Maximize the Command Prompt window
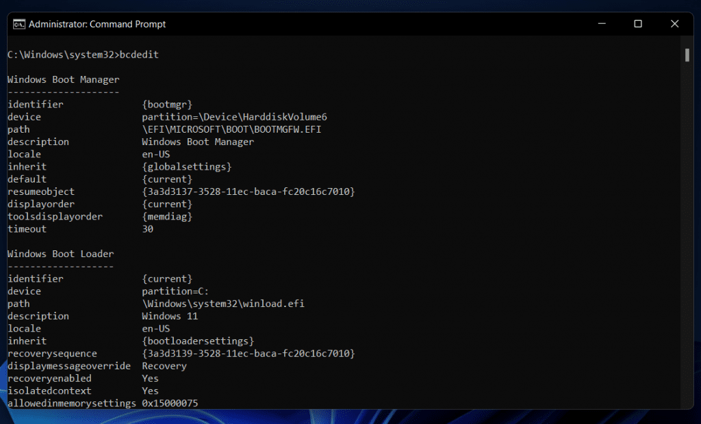The width and height of the screenshot is (701, 424). click(637, 24)
